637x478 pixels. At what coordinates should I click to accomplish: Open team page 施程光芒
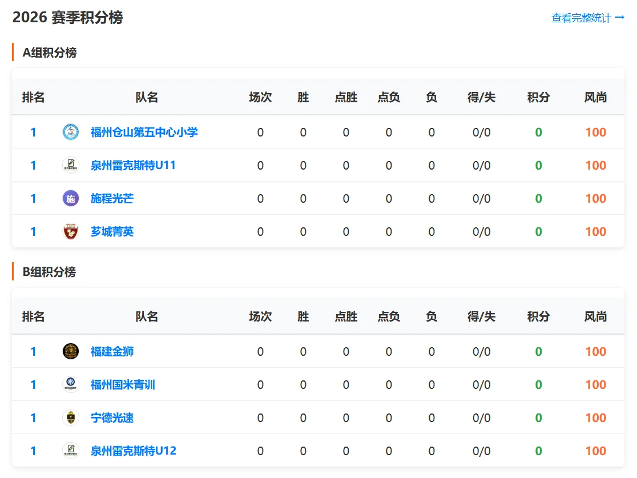point(112,198)
